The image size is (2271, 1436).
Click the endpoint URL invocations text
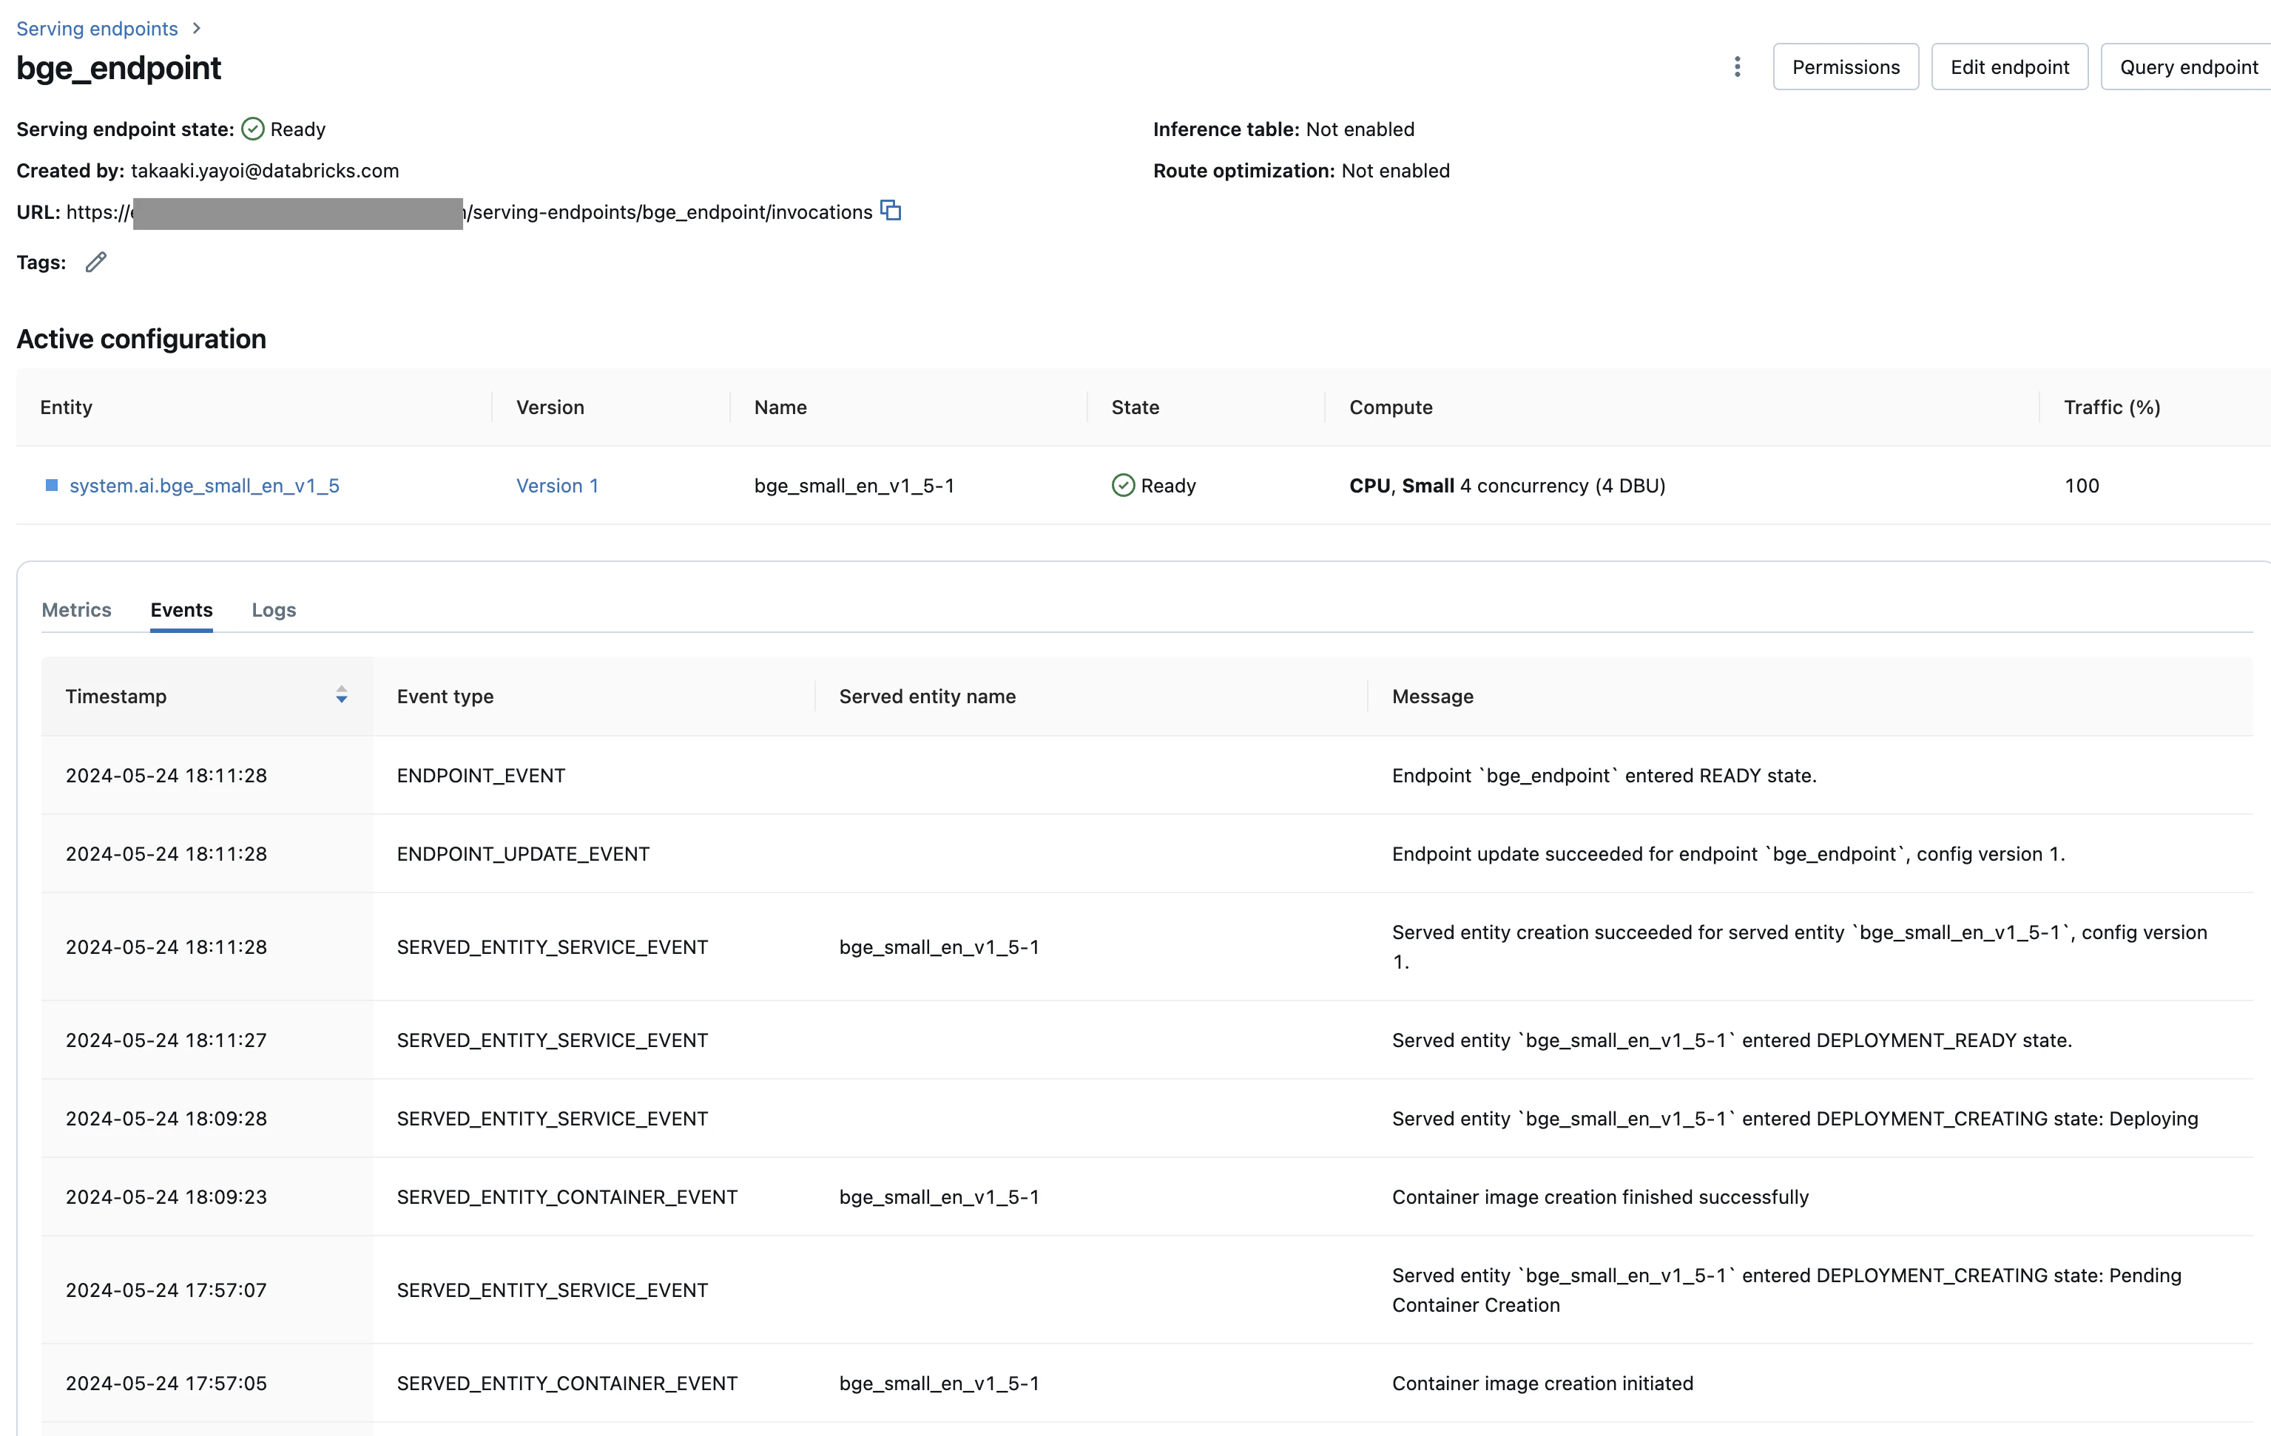670,212
